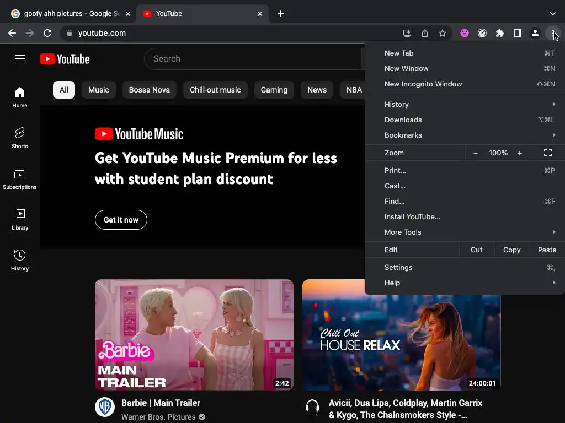The height and width of the screenshot is (423, 565).
Task: Expand the More Tools submenu
Action: [x=465, y=232]
